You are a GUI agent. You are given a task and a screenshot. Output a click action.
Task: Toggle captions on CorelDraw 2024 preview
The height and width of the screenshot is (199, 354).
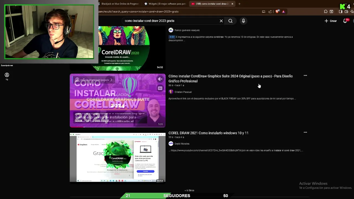point(160,88)
